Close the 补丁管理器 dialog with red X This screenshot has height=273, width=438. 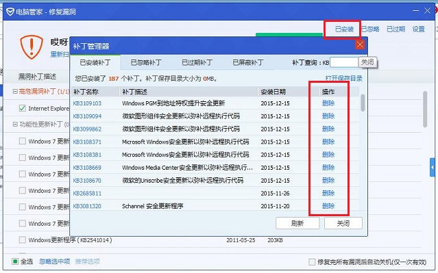(x=360, y=44)
